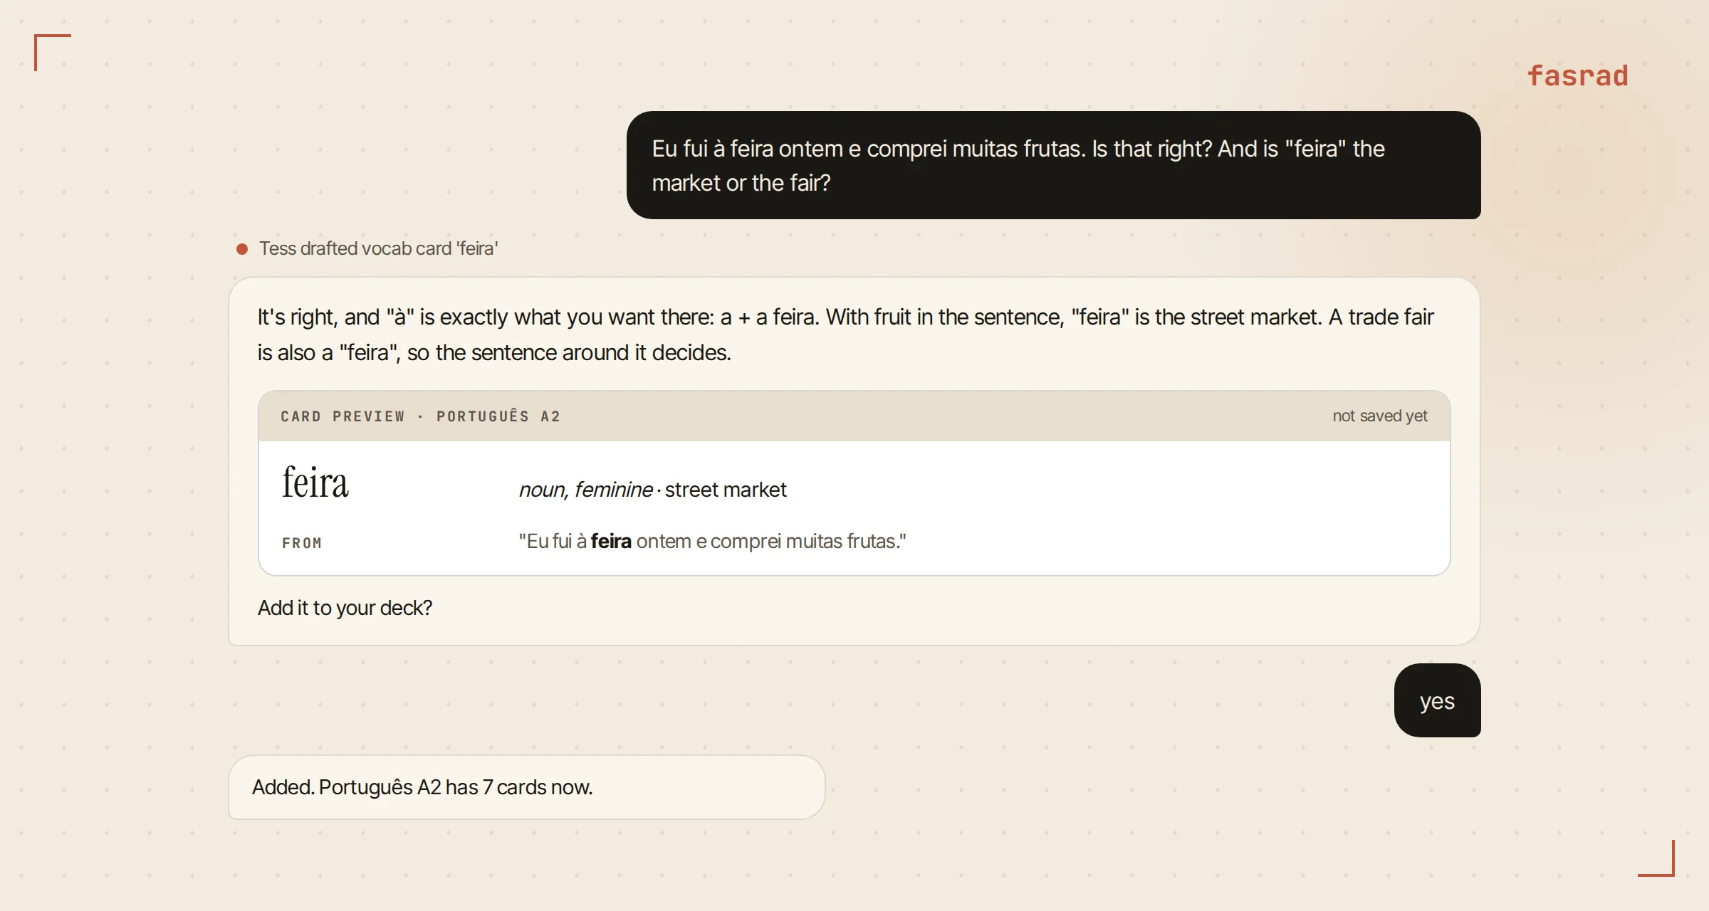Click the 'yes' reply bubble
This screenshot has height=911, width=1709.
point(1437,700)
